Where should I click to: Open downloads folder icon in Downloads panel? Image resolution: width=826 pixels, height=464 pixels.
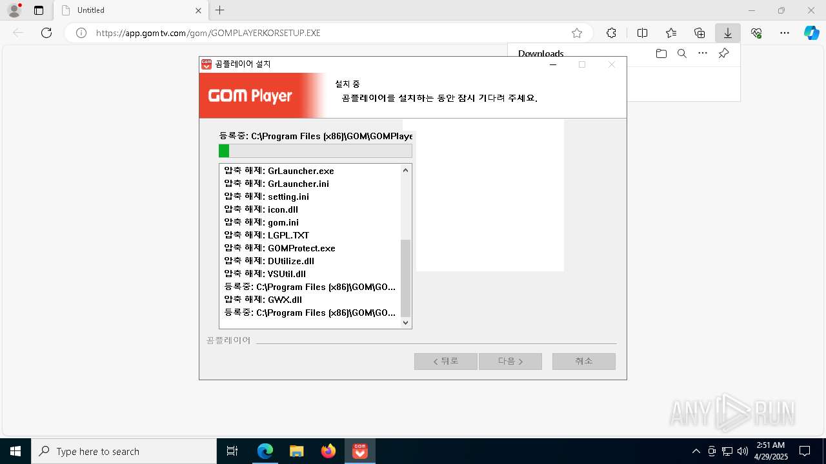pos(661,53)
